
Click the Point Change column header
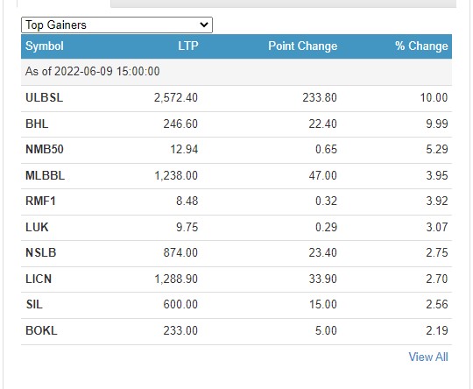pos(302,46)
